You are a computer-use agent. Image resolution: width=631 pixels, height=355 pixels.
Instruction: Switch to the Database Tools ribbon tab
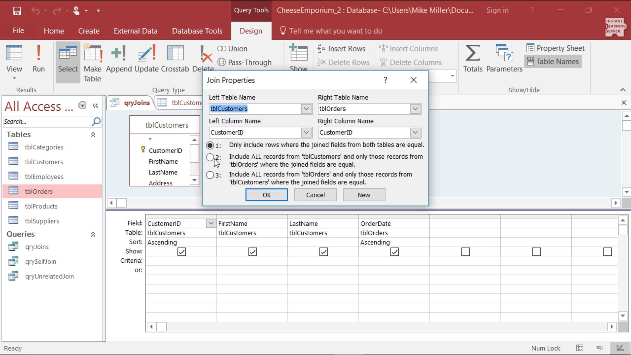197,31
